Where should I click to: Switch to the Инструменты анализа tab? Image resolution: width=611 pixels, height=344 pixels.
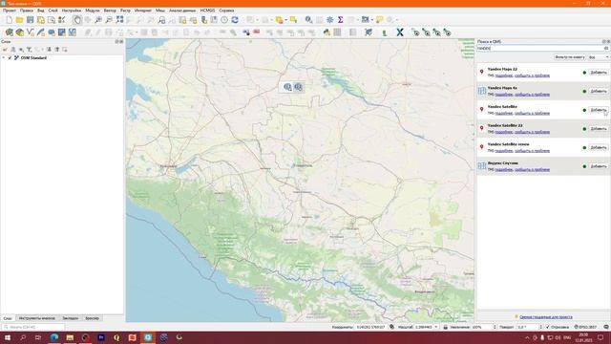point(37,318)
